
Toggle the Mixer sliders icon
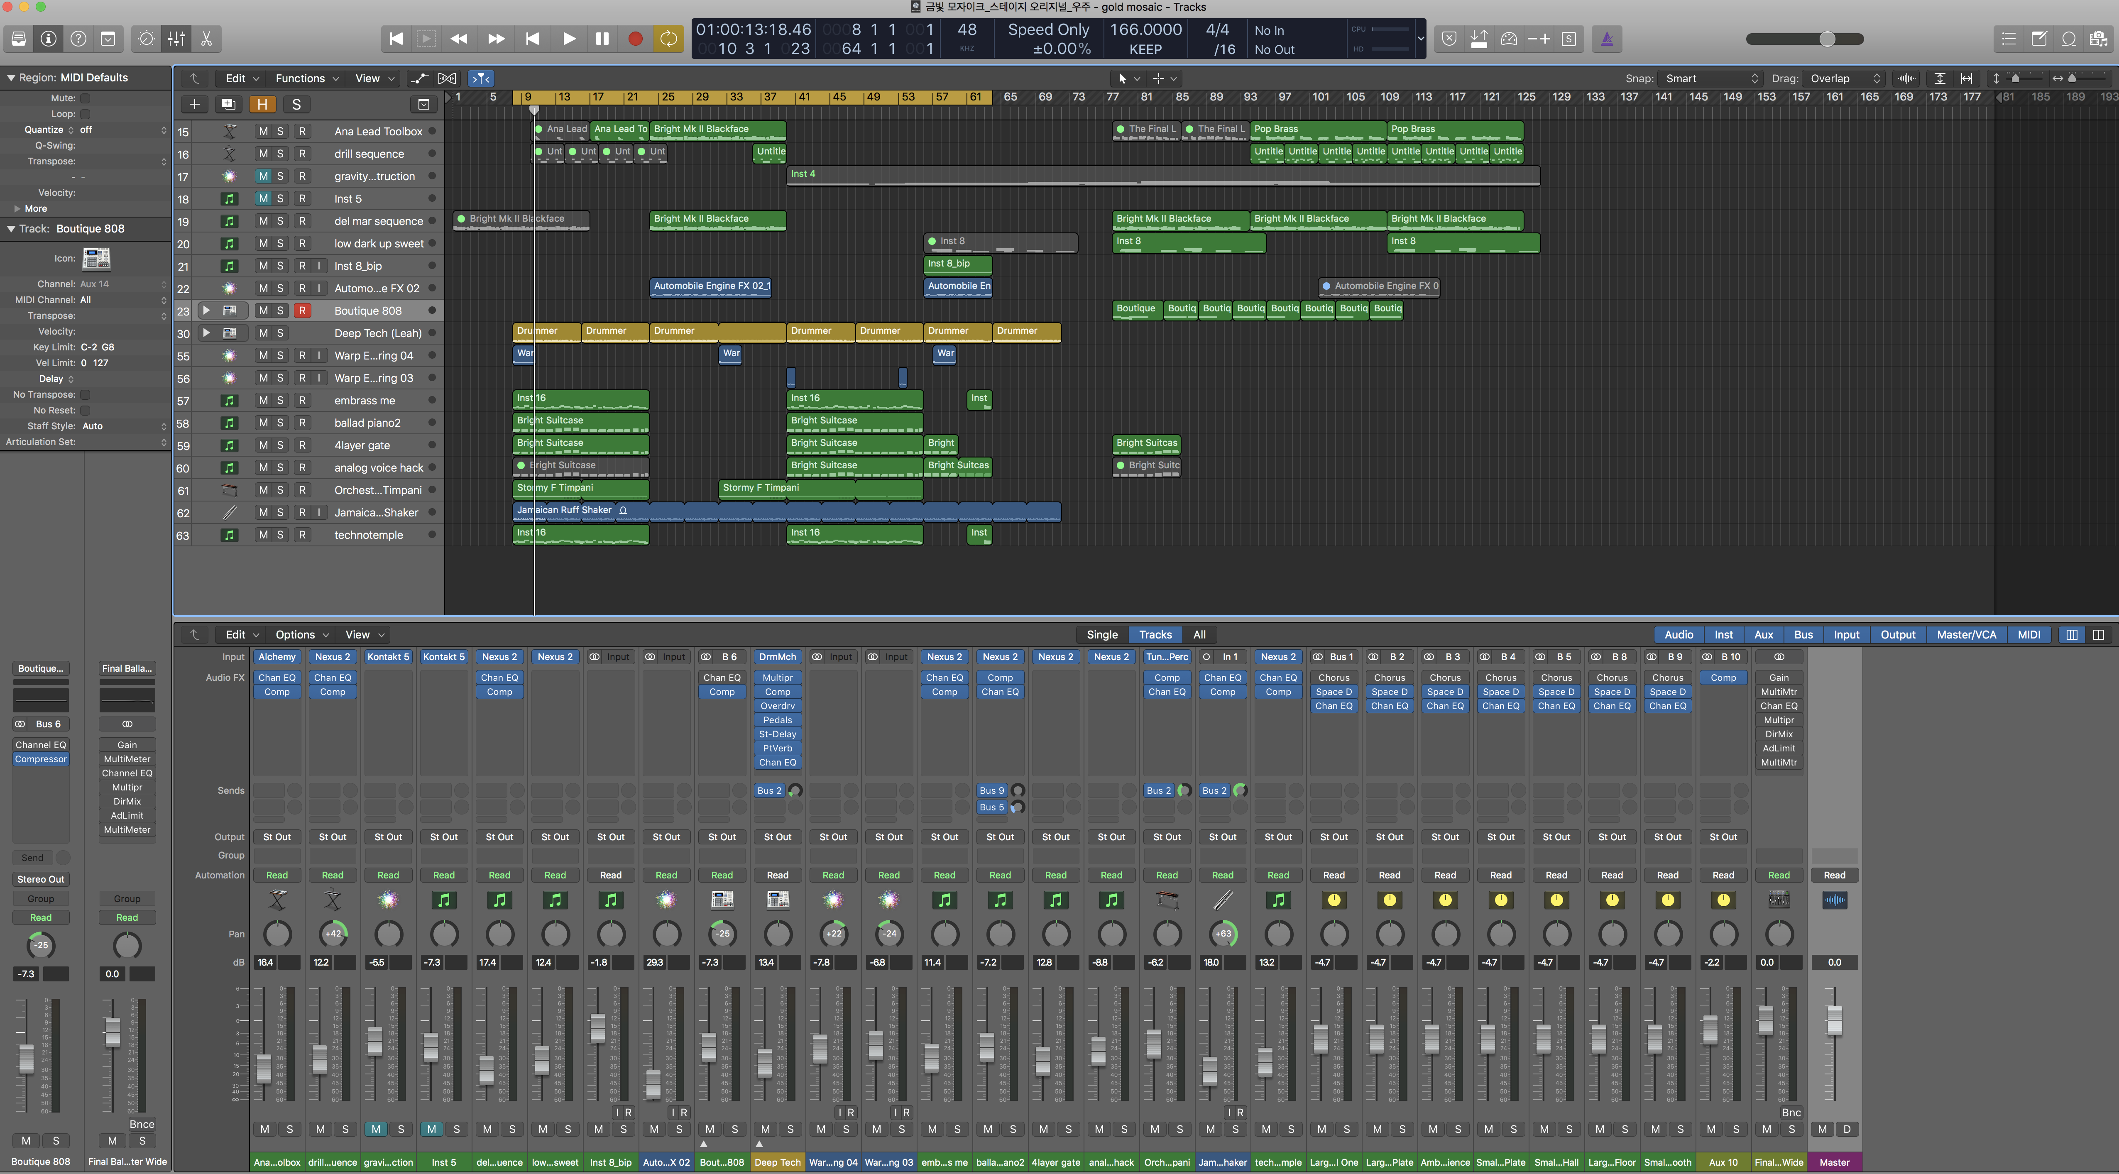[176, 39]
